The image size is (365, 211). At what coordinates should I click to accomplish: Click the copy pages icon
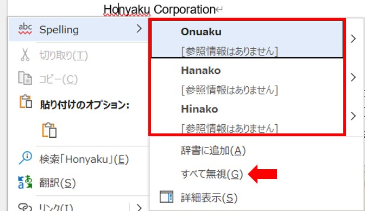click(x=25, y=78)
